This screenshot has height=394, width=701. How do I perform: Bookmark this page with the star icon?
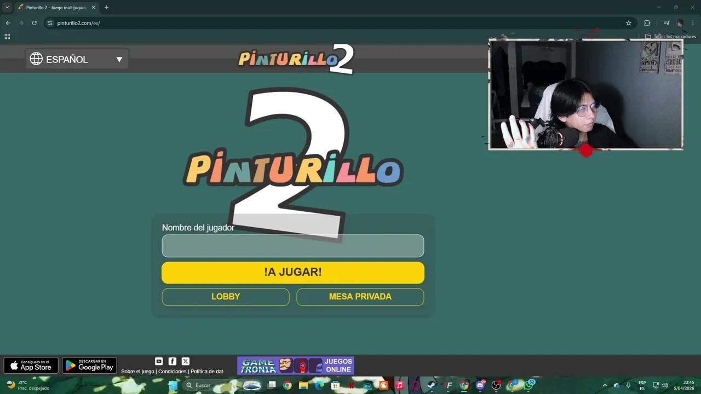point(629,23)
